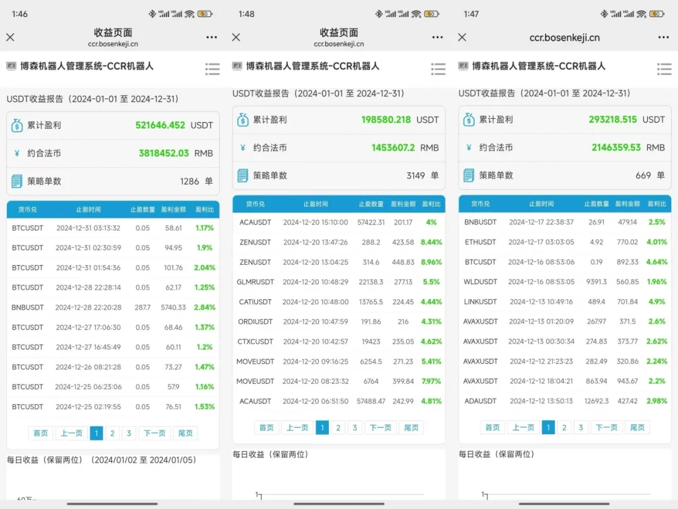The image size is (678, 509).
Task: Click 止盈时间 header in left panel table
Action: [x=89, y=209]
